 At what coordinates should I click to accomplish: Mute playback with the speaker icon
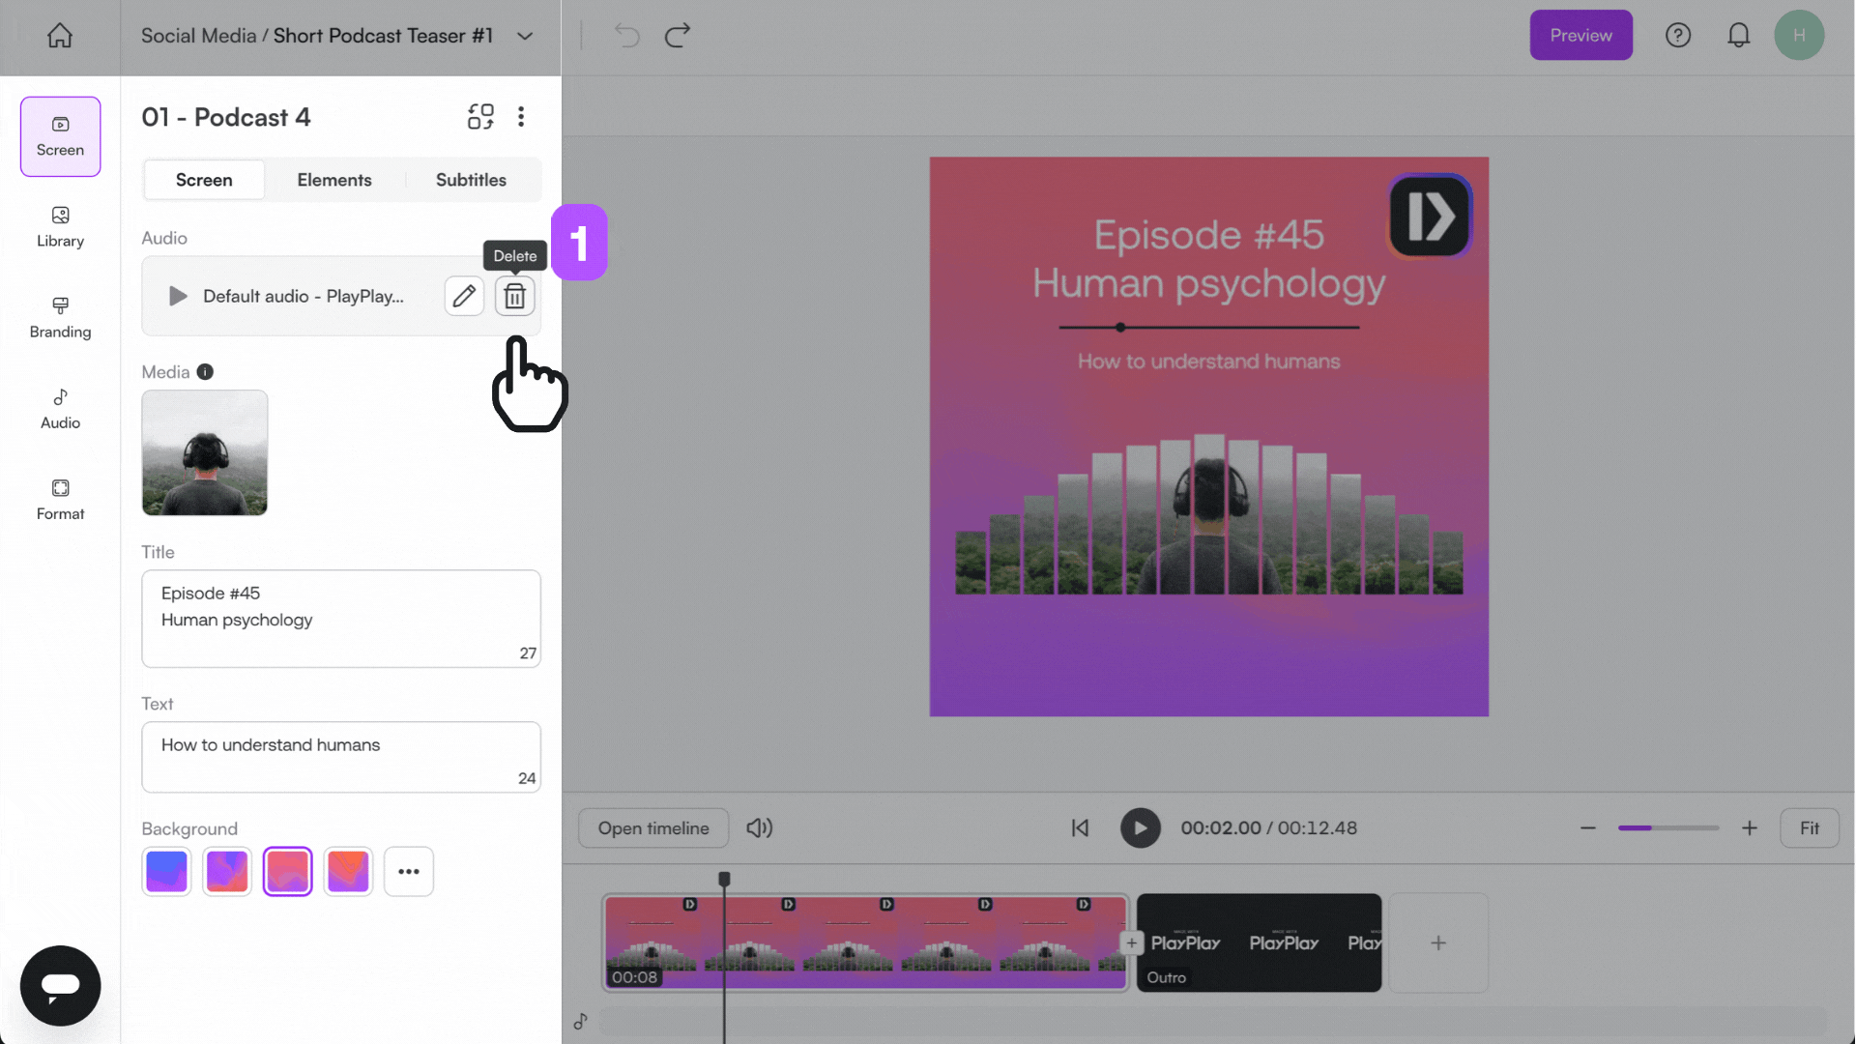(x=760, y=827)
